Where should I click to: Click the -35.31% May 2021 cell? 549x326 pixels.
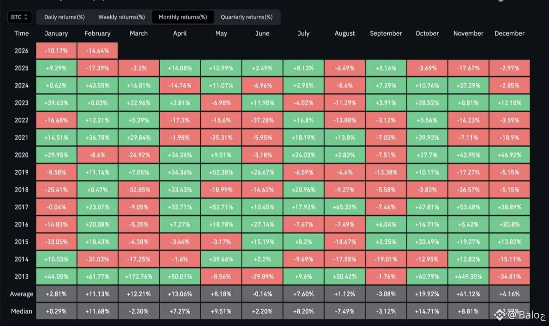[221, 138]
